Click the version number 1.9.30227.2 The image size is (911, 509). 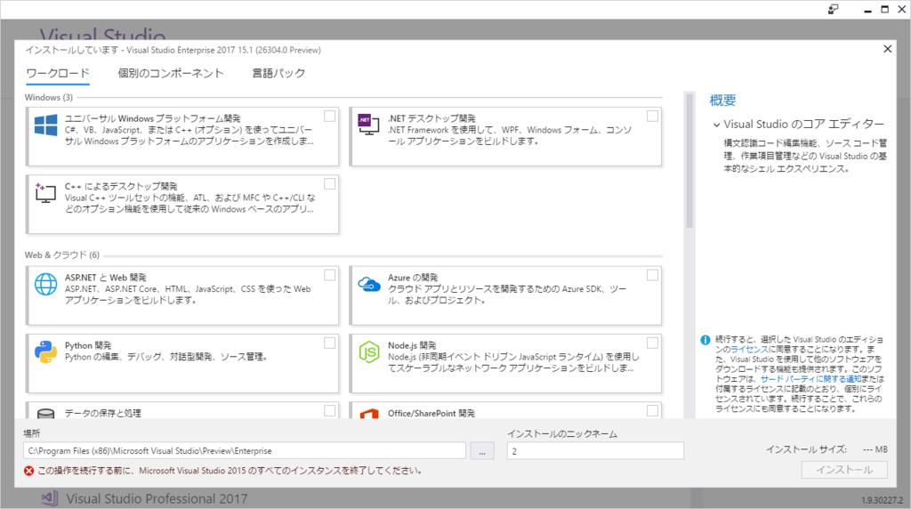(882, 500)
